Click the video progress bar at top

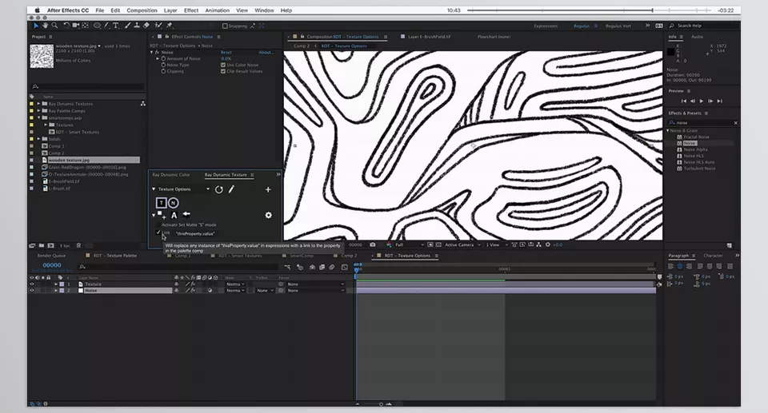[589, 10]
